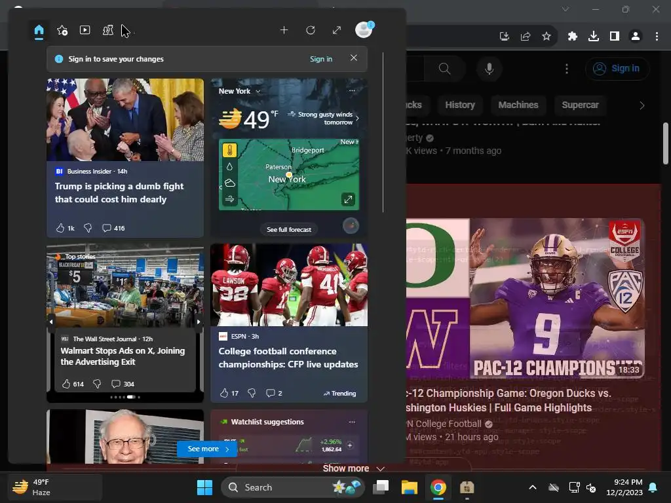This screenshot has height=503, width=671.
Task: Add a widget with the plus icon
Action: point(284,30)
